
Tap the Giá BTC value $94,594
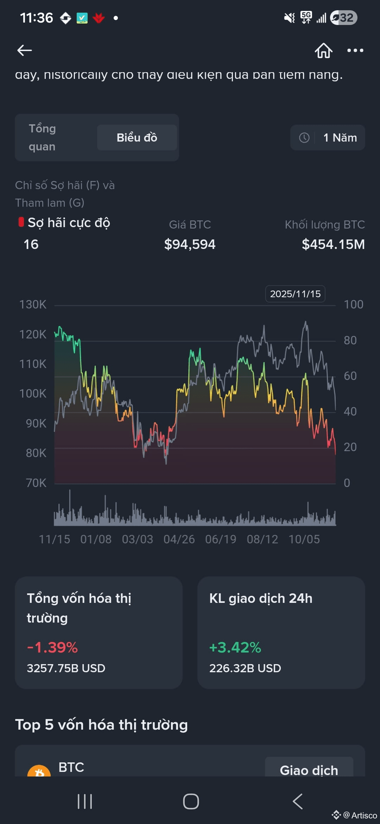click(190, 244)
